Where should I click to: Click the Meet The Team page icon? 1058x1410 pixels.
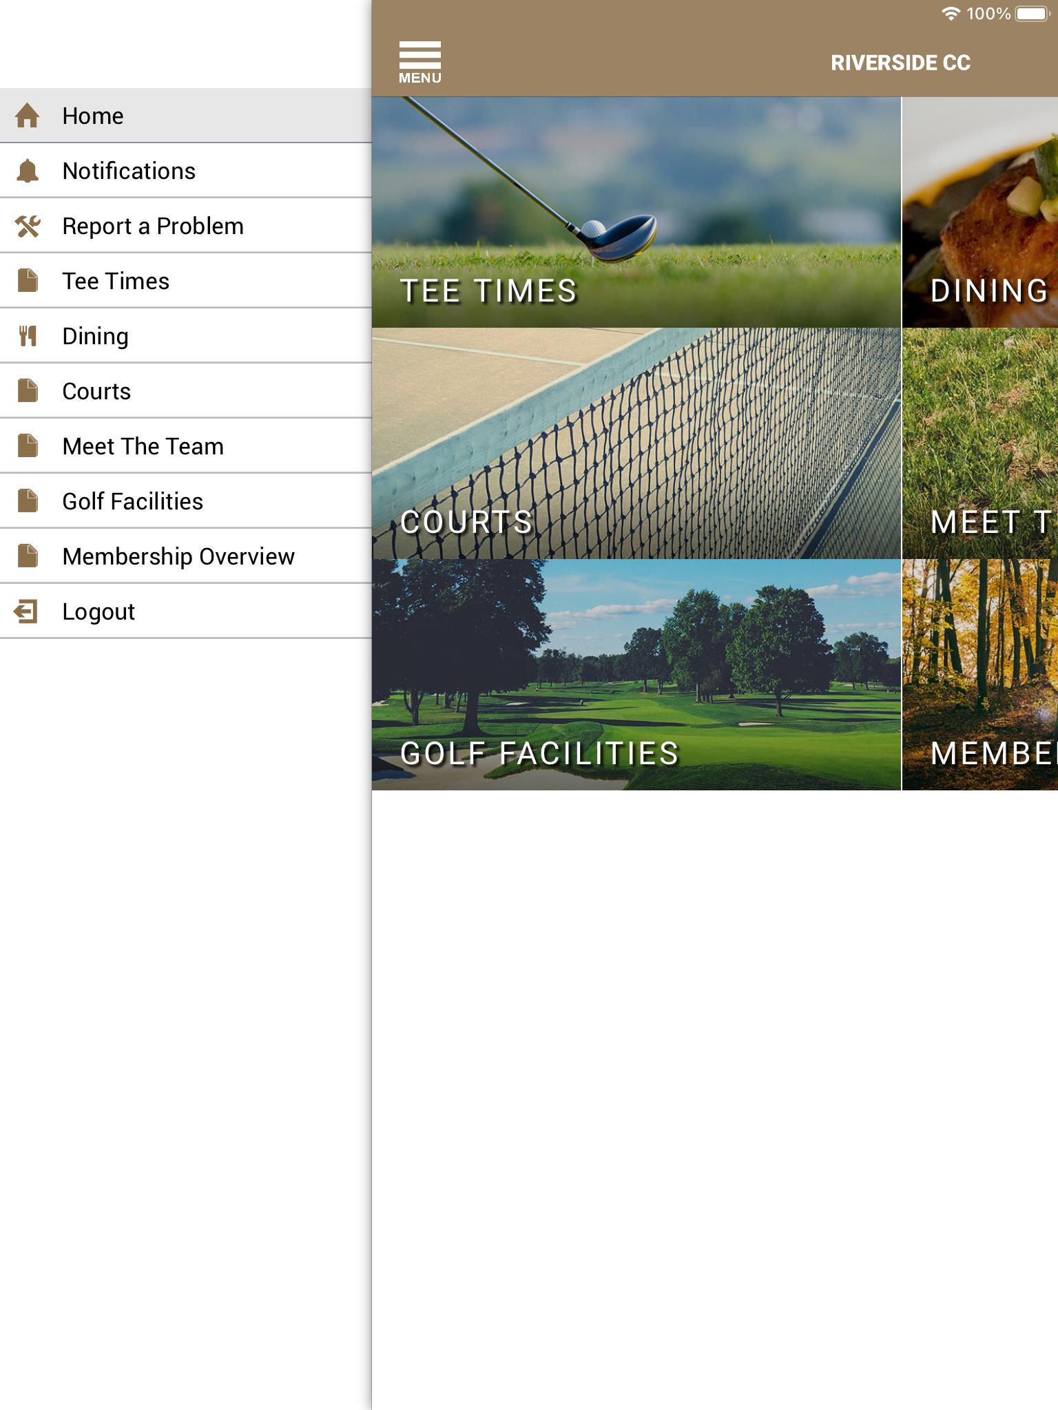click(28, 446)
